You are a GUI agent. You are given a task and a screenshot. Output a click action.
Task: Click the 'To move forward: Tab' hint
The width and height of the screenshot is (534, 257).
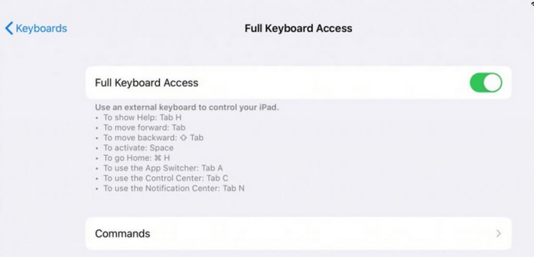[144, 128]
